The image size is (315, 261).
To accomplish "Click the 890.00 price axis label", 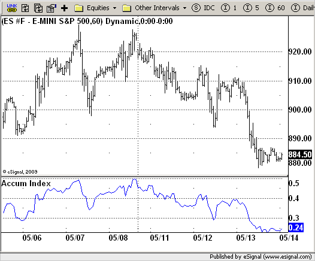I will (x=300, y=138).
